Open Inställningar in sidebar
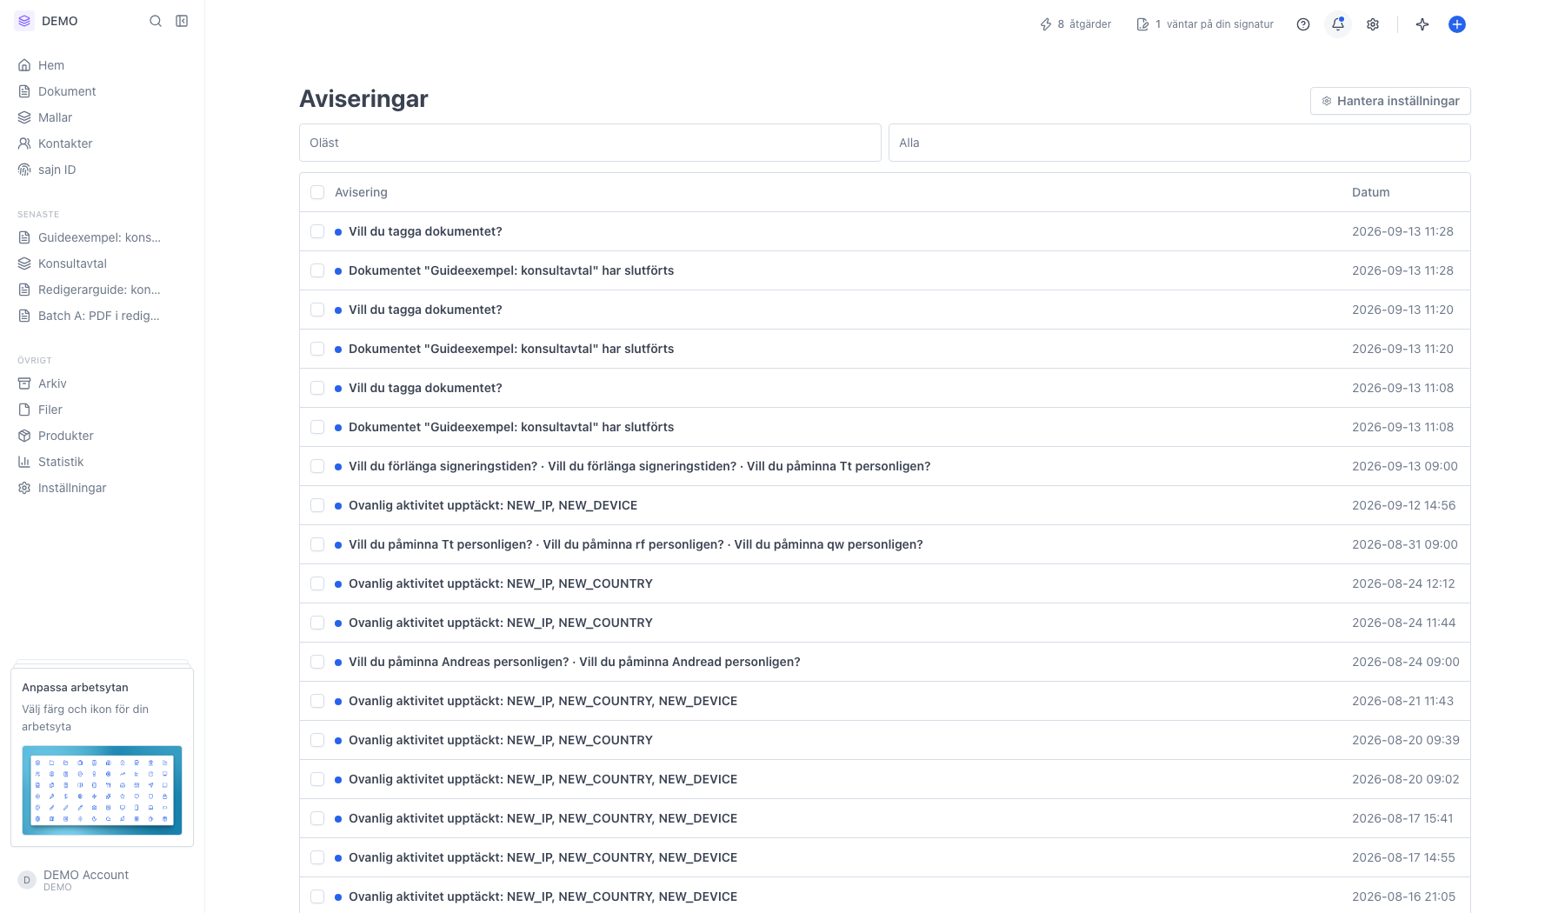This screenshot has width=1565, height=913. point(102,488)
